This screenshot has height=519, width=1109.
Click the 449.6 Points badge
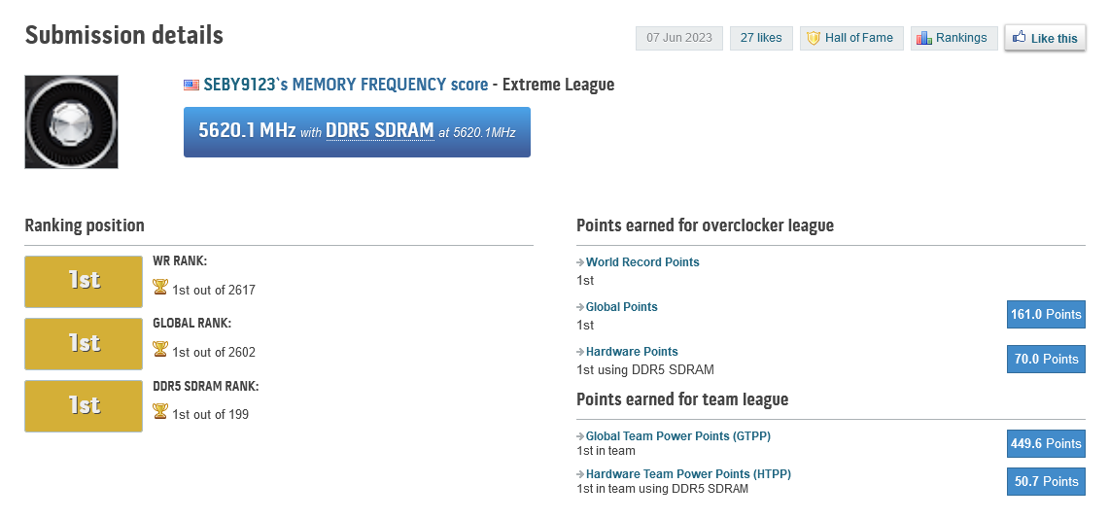pos(1046,444)
